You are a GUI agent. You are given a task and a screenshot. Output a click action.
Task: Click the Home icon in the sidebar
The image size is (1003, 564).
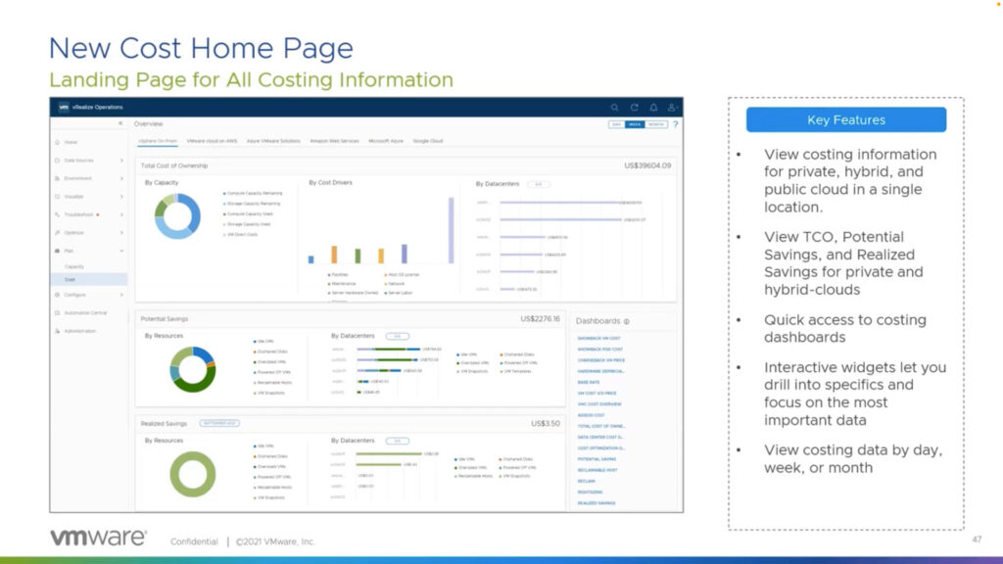pos(58,142)
